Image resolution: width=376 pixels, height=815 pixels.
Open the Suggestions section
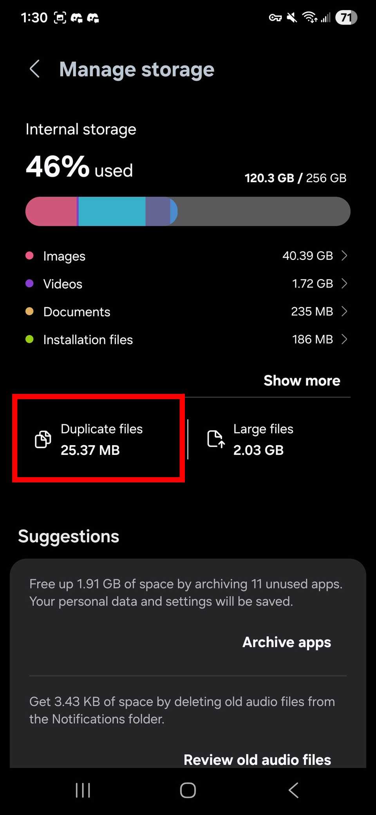(69, 536)
